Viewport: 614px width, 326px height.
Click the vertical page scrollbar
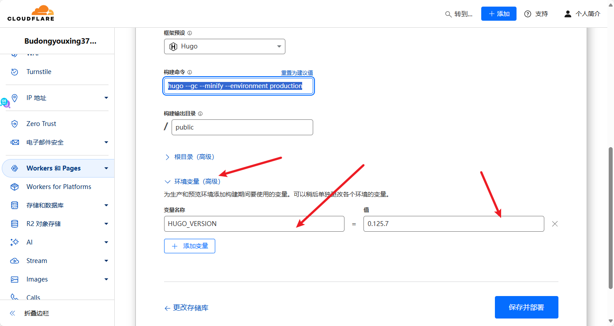(x=611, y=216)
